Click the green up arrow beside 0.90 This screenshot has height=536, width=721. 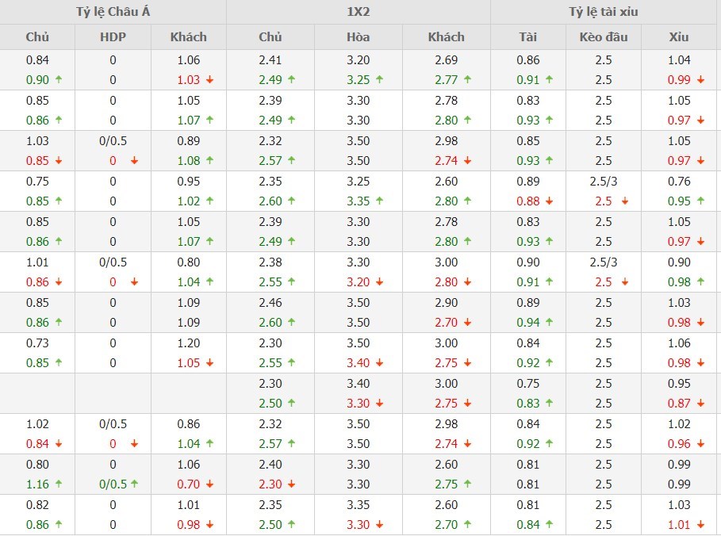pos(59,79)
